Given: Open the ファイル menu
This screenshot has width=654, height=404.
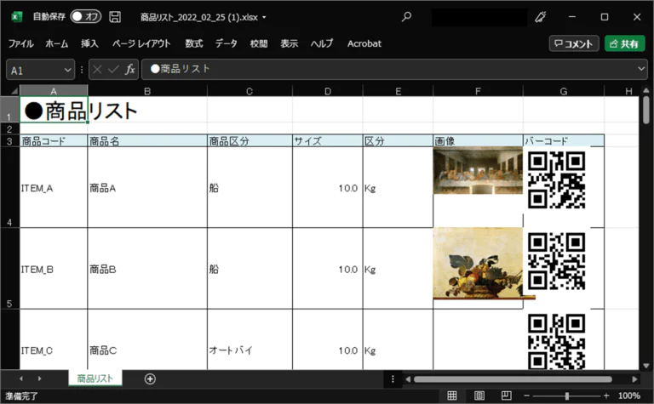Looking at the screenshot, I should (20, 43).
